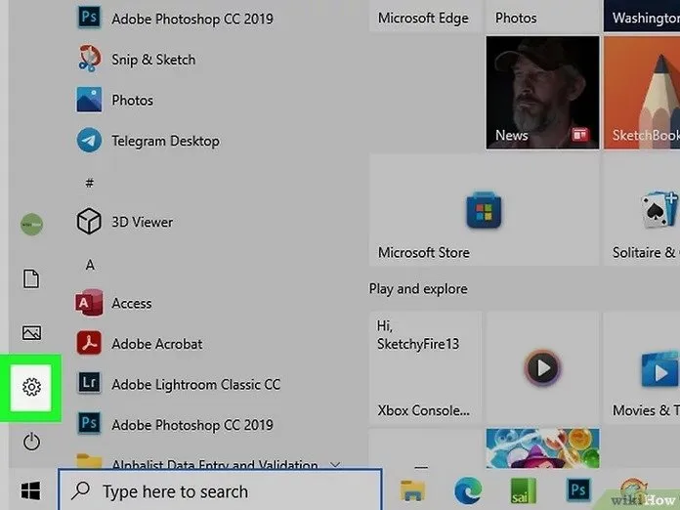This screenshot has width=680, height=510.
Task: Open the News live tile
Action: click(542, 93)
